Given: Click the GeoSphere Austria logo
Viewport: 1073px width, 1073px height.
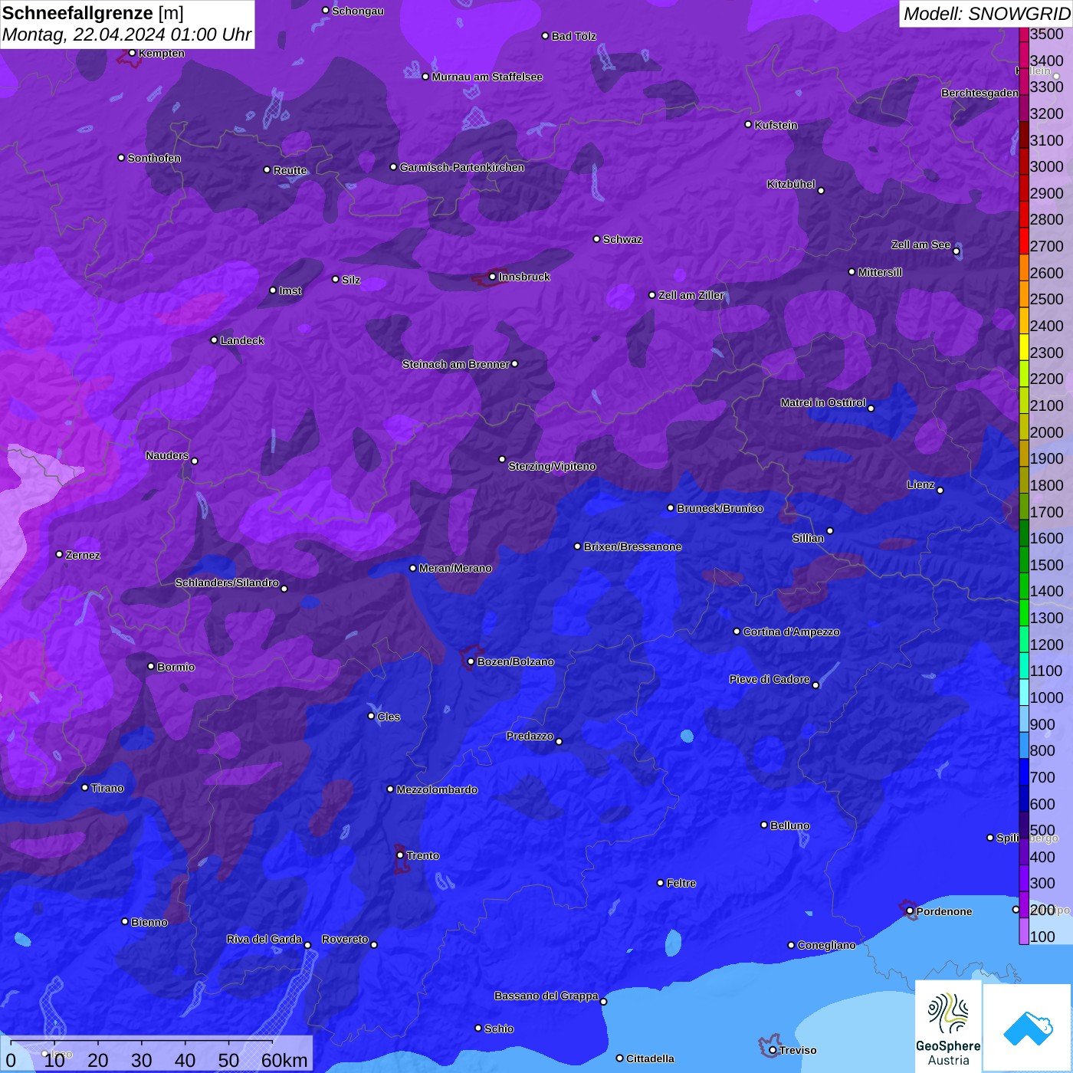Looking at the screenshot, I should pyautogui.click(x=948, y=1027).
